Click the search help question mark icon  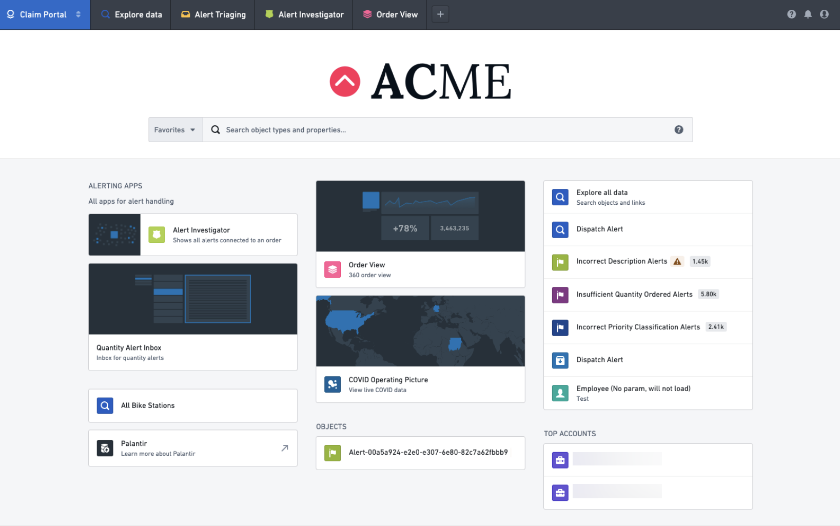click(x=679, y=130)
